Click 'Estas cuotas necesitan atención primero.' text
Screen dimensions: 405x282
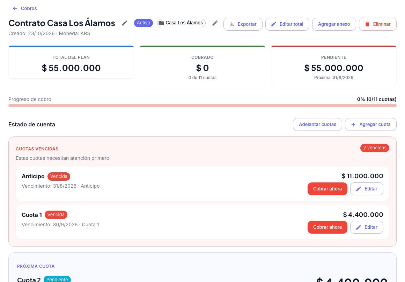(63, 158)
